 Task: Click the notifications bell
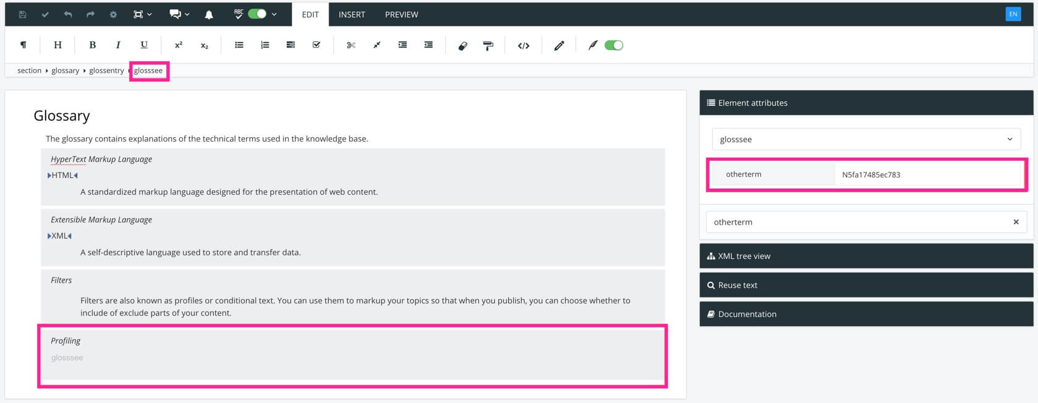209,14
